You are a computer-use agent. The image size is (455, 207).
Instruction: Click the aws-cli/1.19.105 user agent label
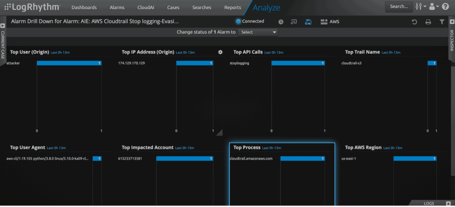coord(47,159)
